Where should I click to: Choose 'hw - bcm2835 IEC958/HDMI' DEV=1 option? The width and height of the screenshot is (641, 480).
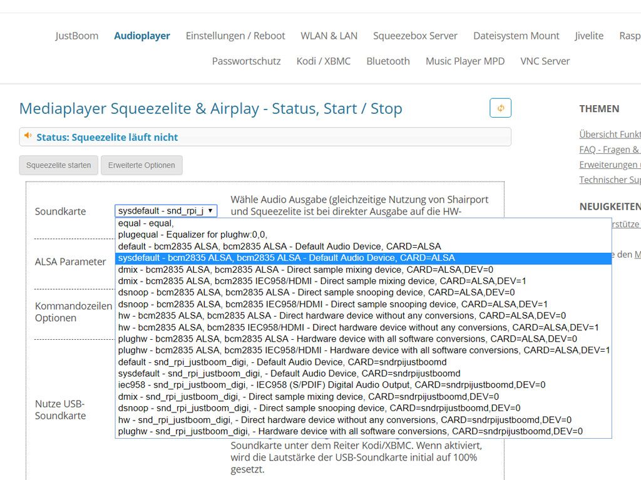[x=364, y=327]
